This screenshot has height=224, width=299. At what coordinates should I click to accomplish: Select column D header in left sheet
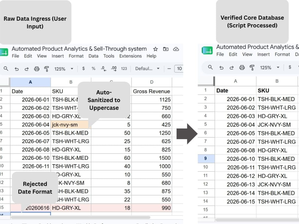tap(152, 82)
